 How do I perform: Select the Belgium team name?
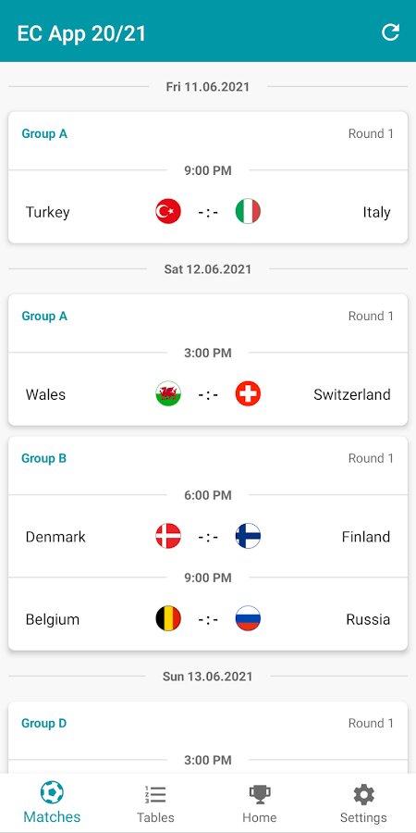53,619
